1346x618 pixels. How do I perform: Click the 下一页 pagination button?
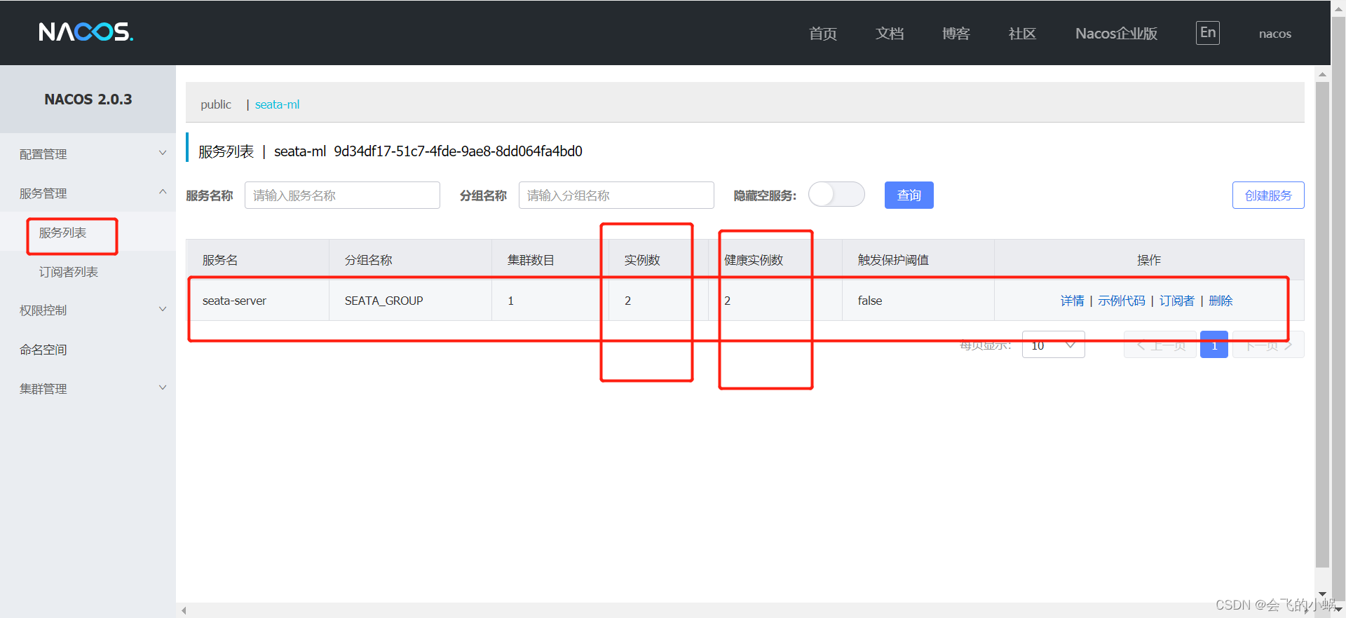click(x=1268, y=345)
